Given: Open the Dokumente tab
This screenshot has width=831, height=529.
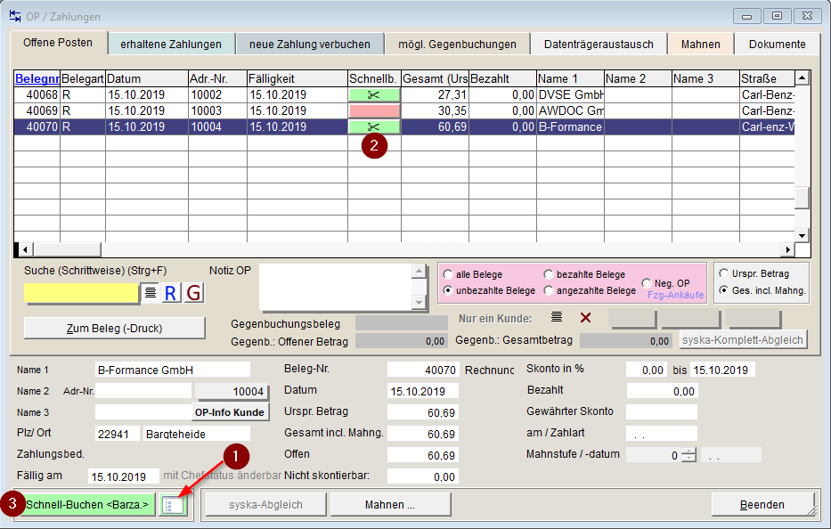Looking at the screenshot, I should (x=777, y=45).
